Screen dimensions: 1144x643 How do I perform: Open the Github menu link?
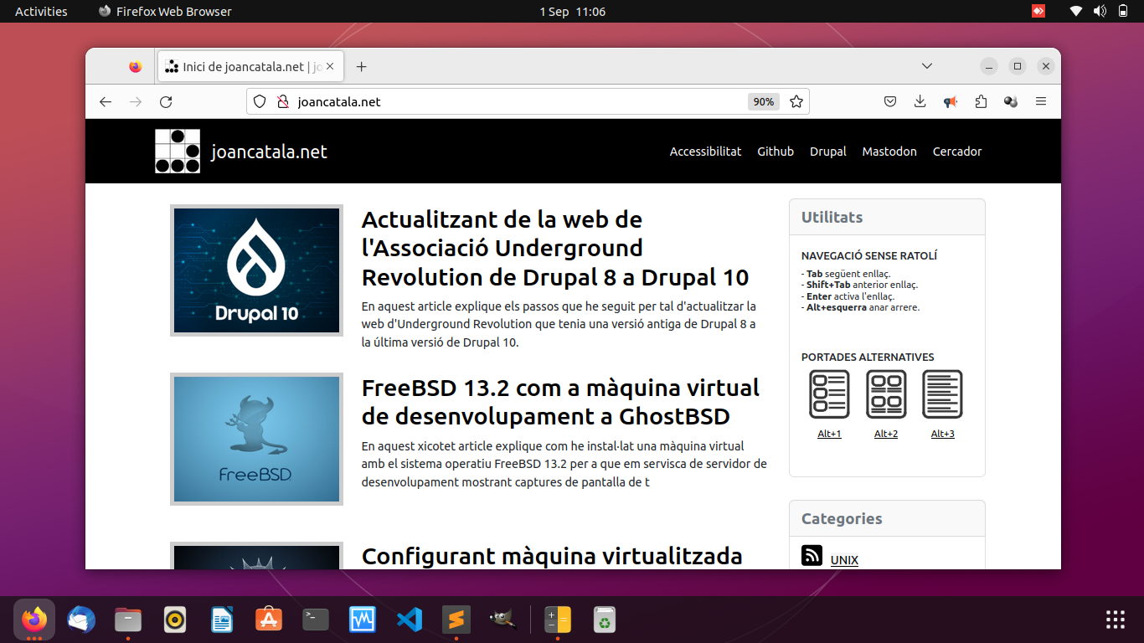click(x=776, y=152)
